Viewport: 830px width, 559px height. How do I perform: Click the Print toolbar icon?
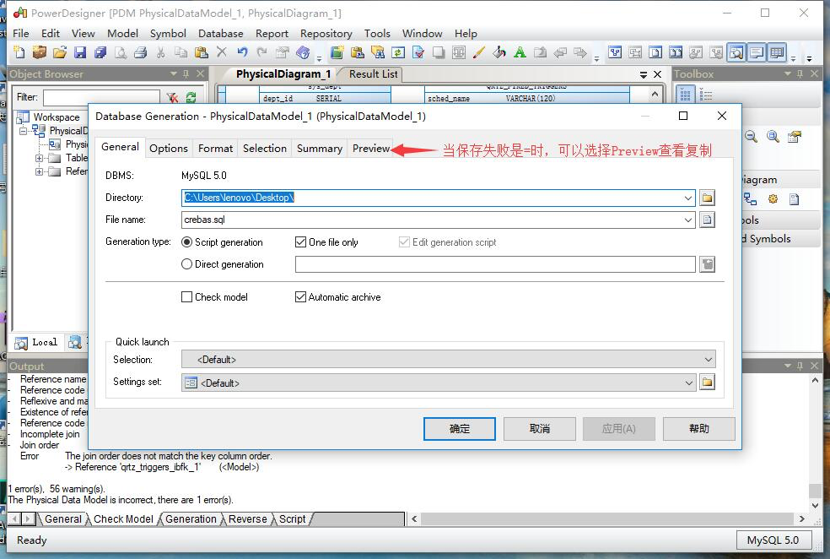(x=140, y=52)
